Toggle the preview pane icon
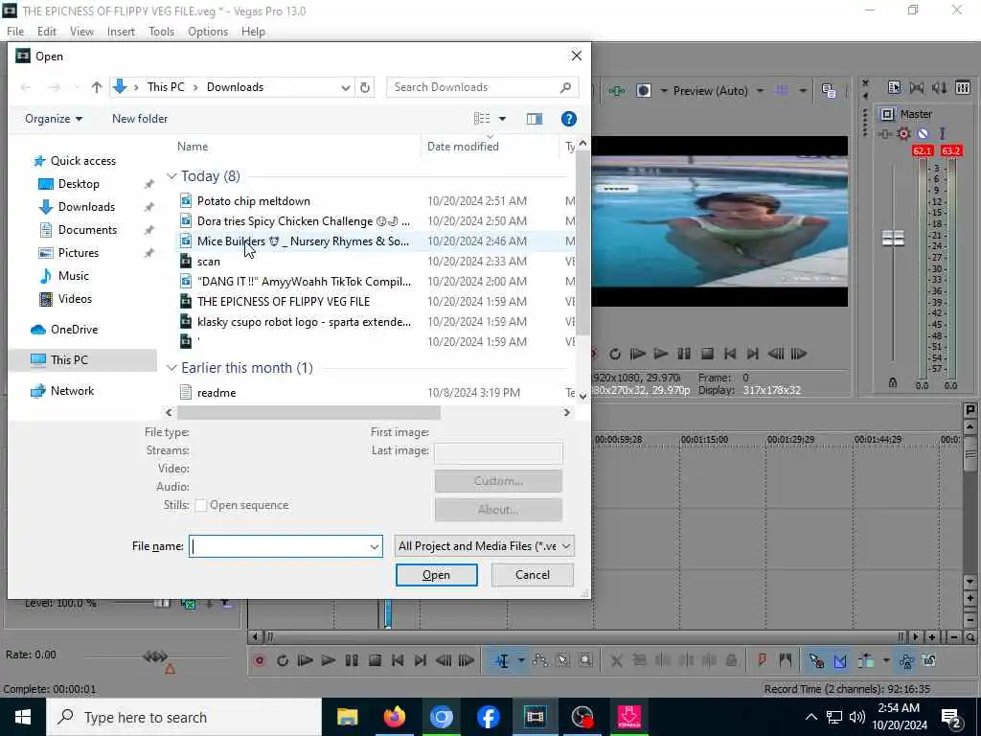The width and height of the screenshot is (981, 736). tap(535, 119)
